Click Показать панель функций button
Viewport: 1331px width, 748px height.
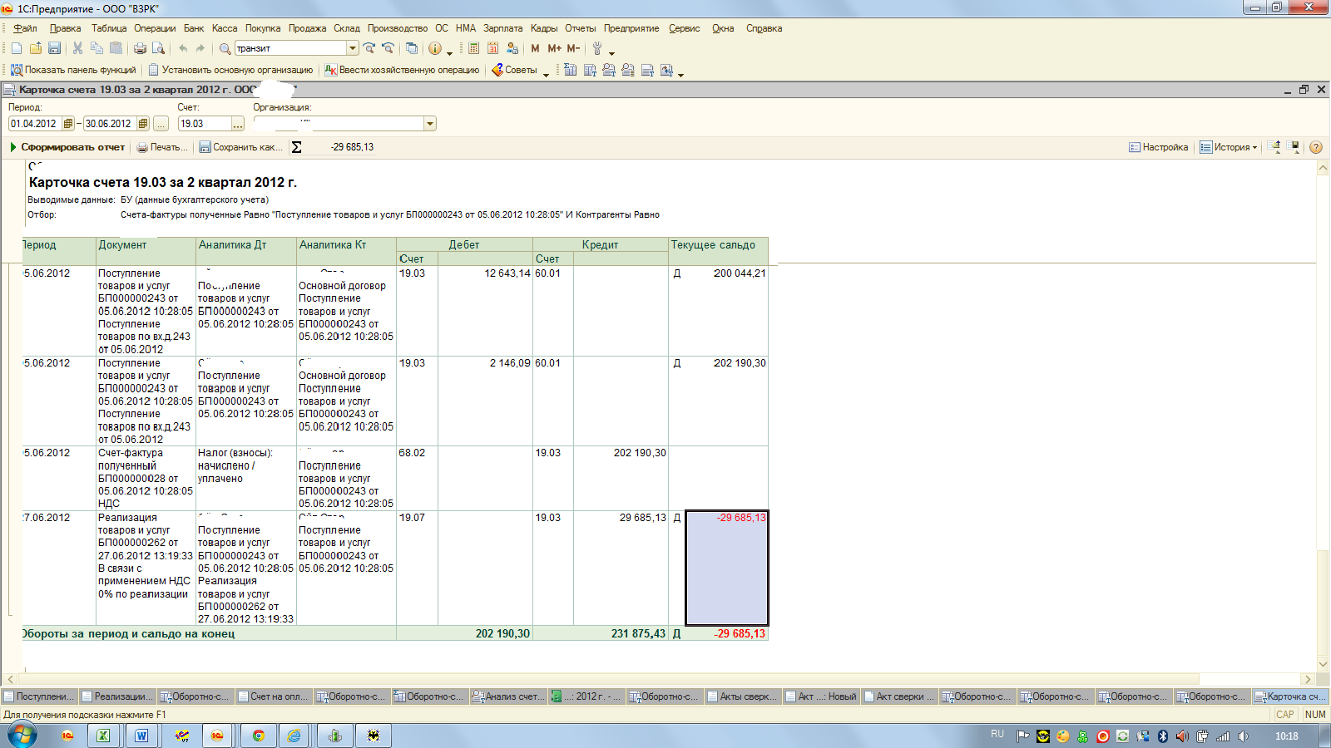72,70
